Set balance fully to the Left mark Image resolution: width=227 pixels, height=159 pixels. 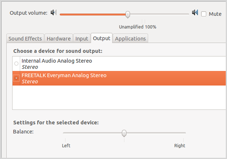[66, 140]
